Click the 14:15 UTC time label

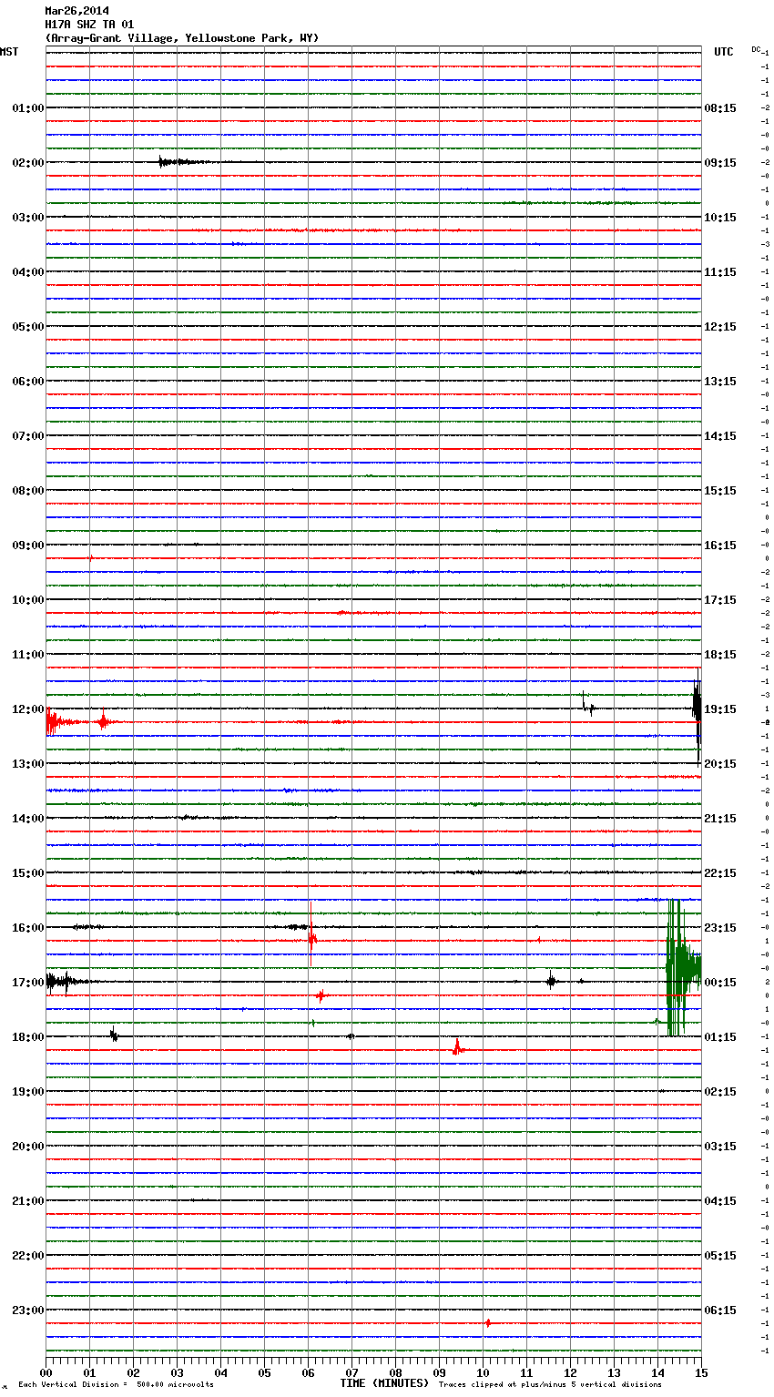pyautogui.click(x=720, y=436)
